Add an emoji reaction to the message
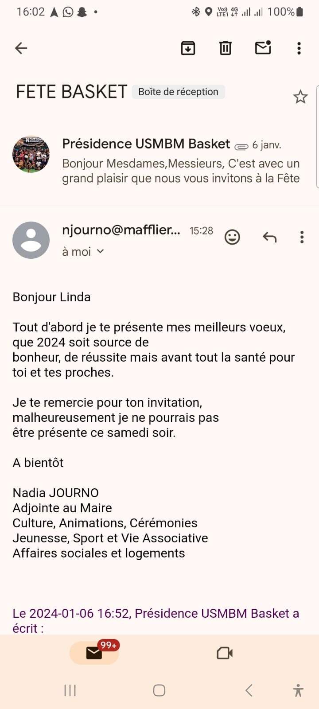 (232, 237)
